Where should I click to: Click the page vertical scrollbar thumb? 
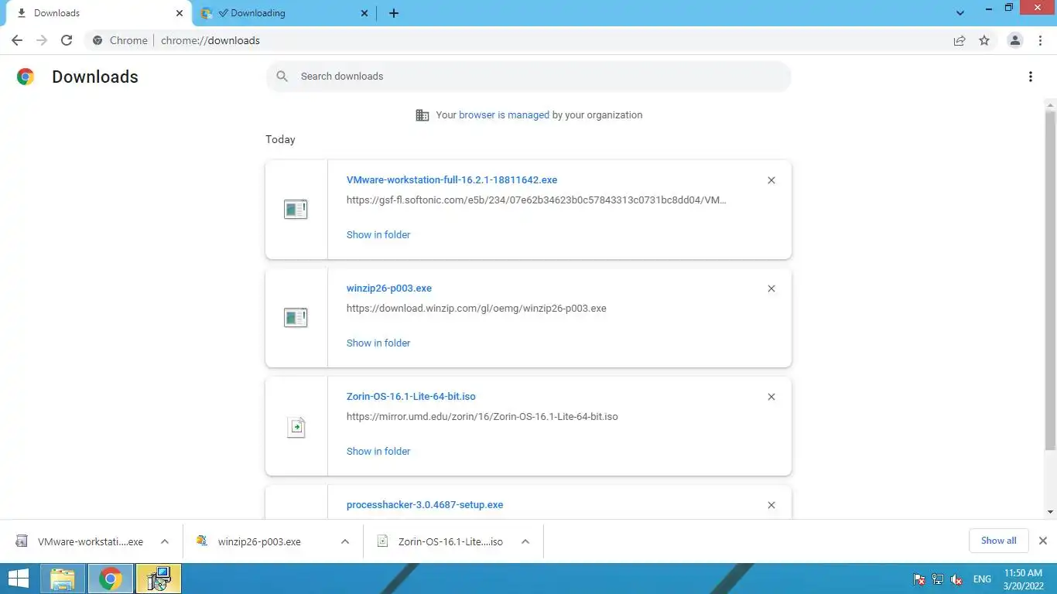pyautogui.click(x=1050, y=280)
